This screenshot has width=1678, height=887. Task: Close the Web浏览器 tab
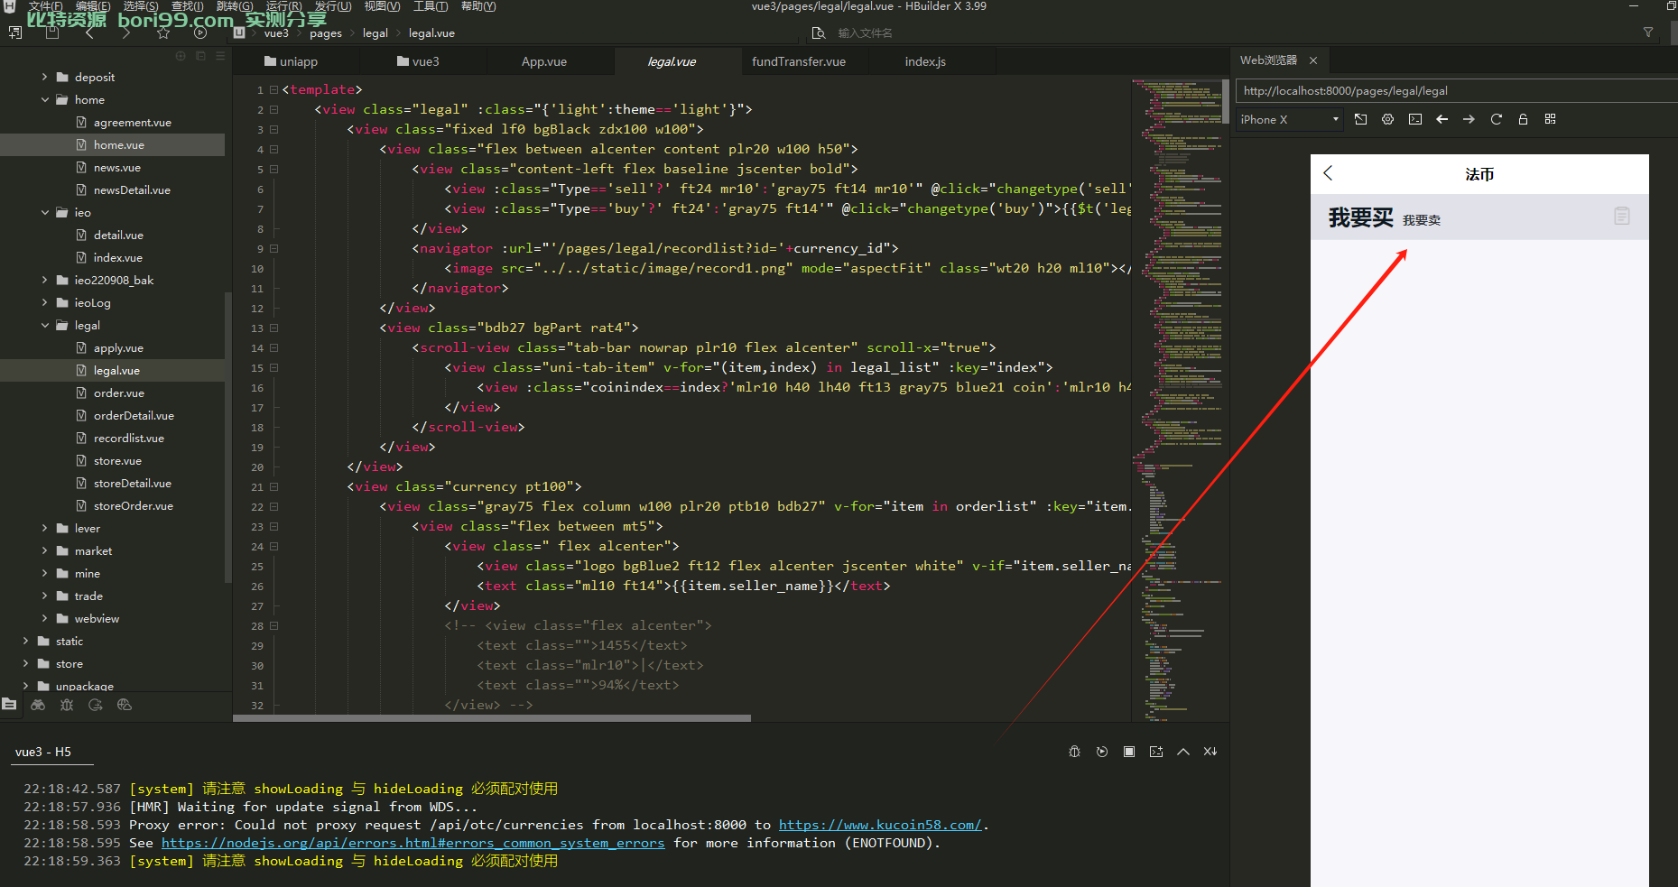pyautogui.click(x=1313, y=60)
